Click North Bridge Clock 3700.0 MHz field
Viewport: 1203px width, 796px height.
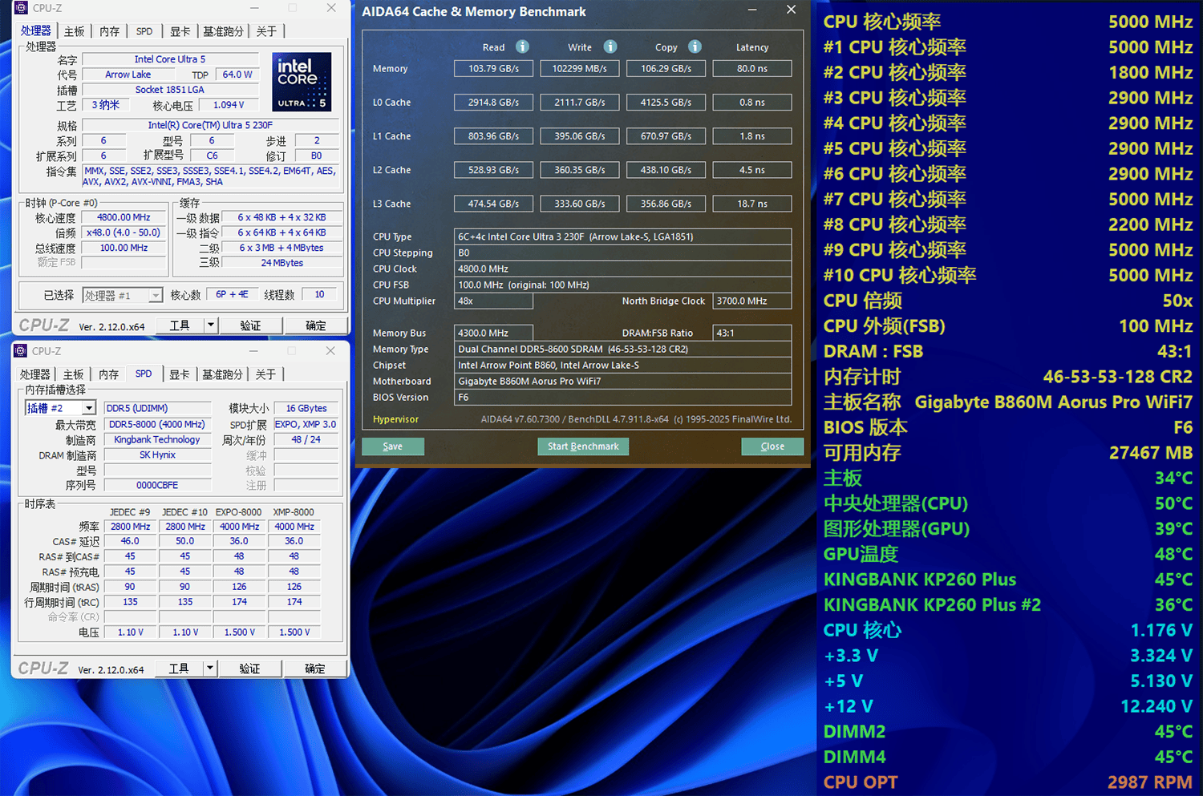tap(752, 301)
